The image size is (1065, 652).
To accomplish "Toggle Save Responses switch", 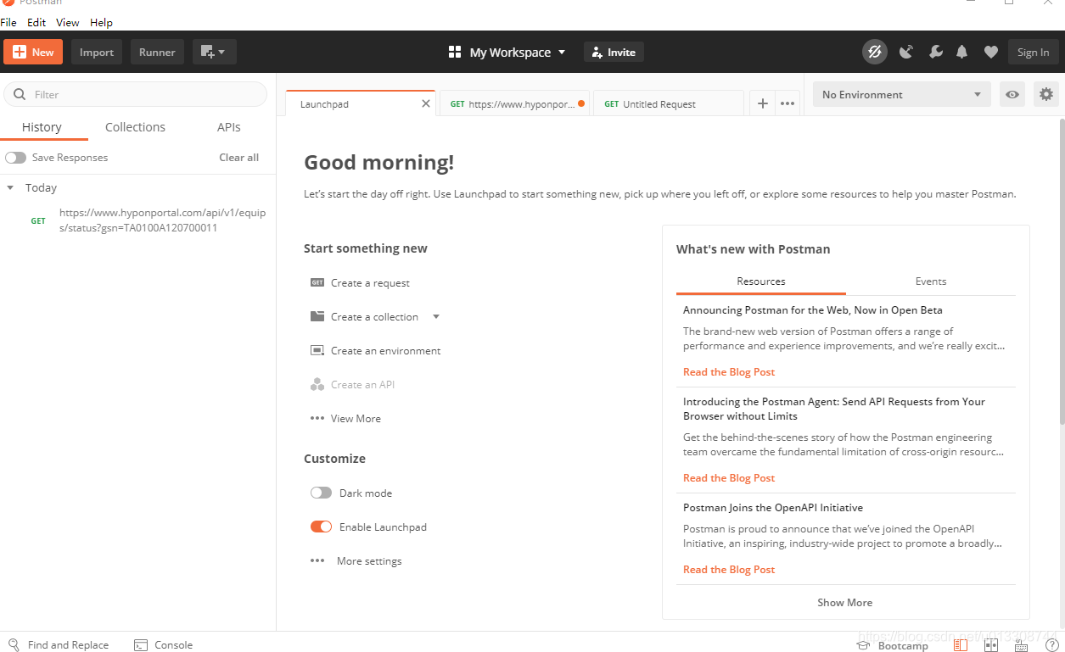I will (x=15, y=158).
